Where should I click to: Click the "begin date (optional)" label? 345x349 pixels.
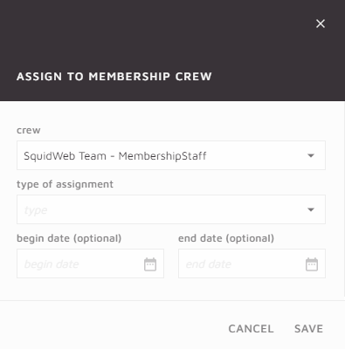[69, 238]
